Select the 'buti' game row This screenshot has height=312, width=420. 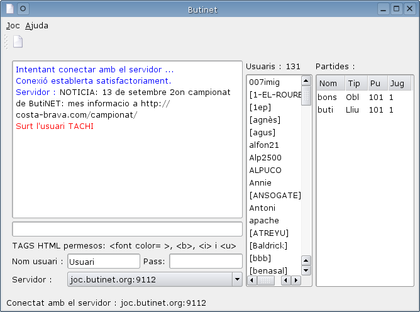point(364,109)
